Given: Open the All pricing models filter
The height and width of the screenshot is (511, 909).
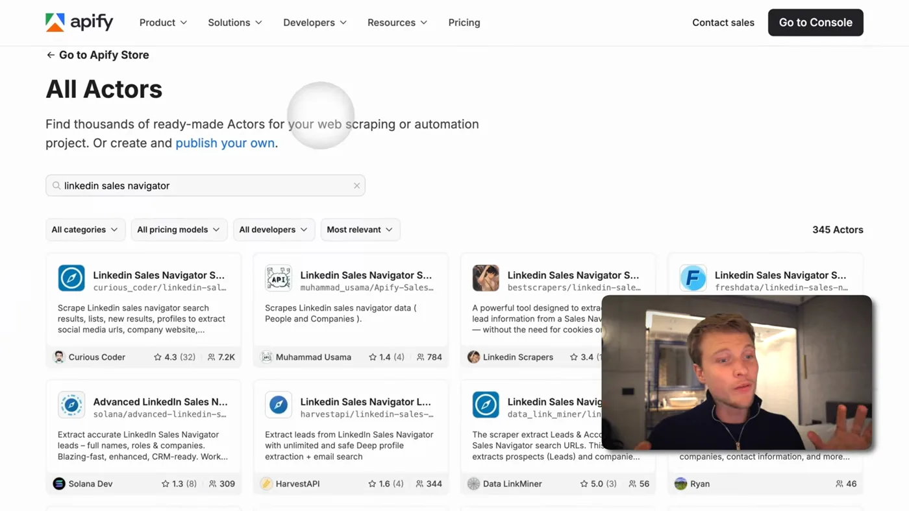Looking at the screenshot, I should coord(179,230).
